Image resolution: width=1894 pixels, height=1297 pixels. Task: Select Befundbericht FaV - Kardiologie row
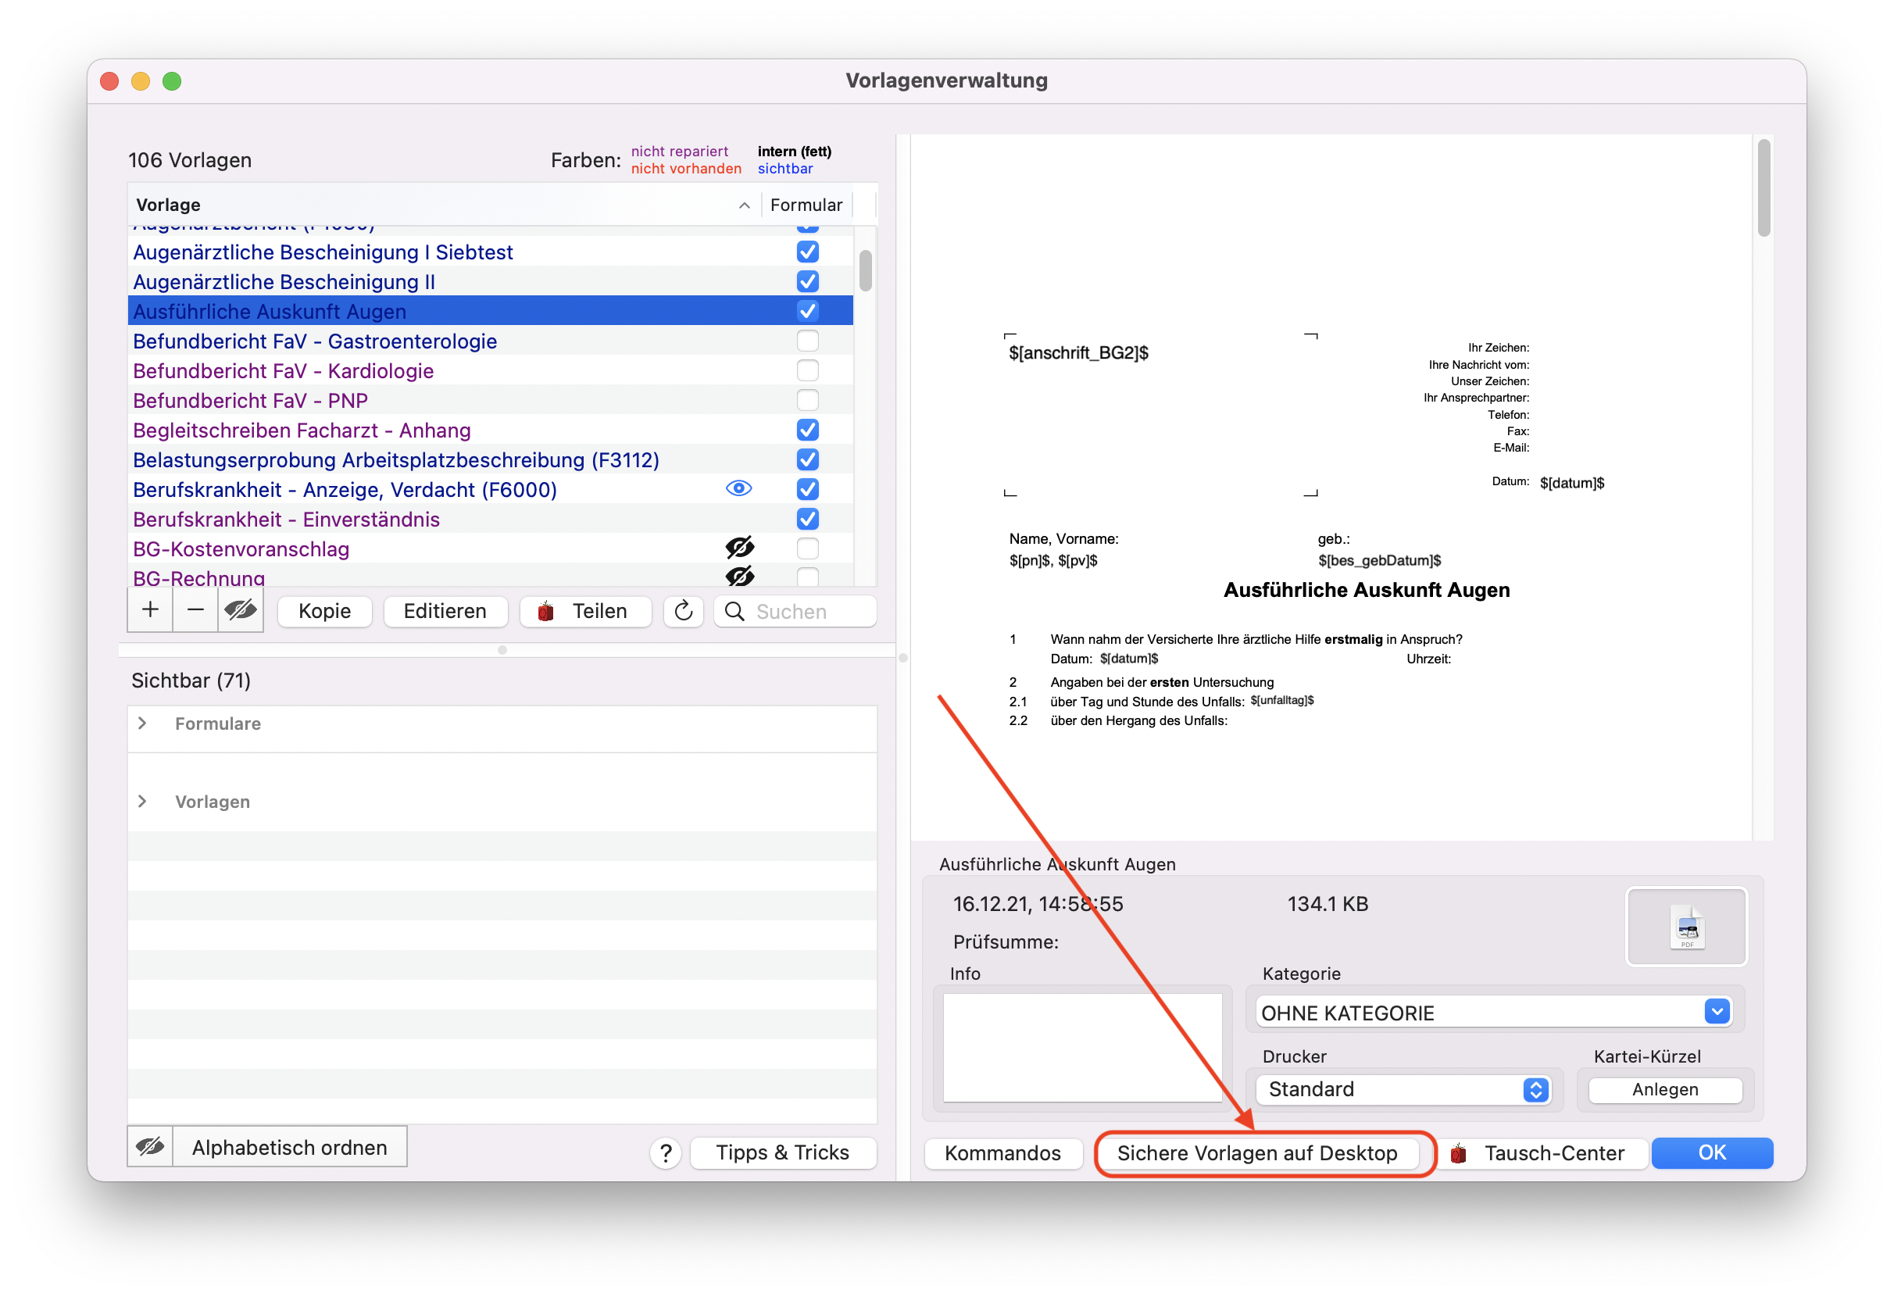pyautogui.click(x=490, y=370)
